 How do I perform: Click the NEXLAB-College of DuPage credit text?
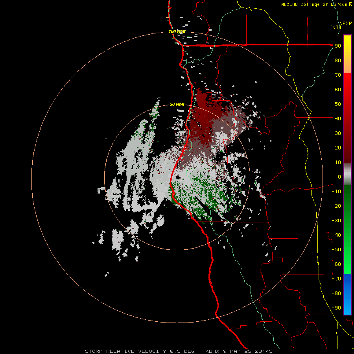[316, 4]
